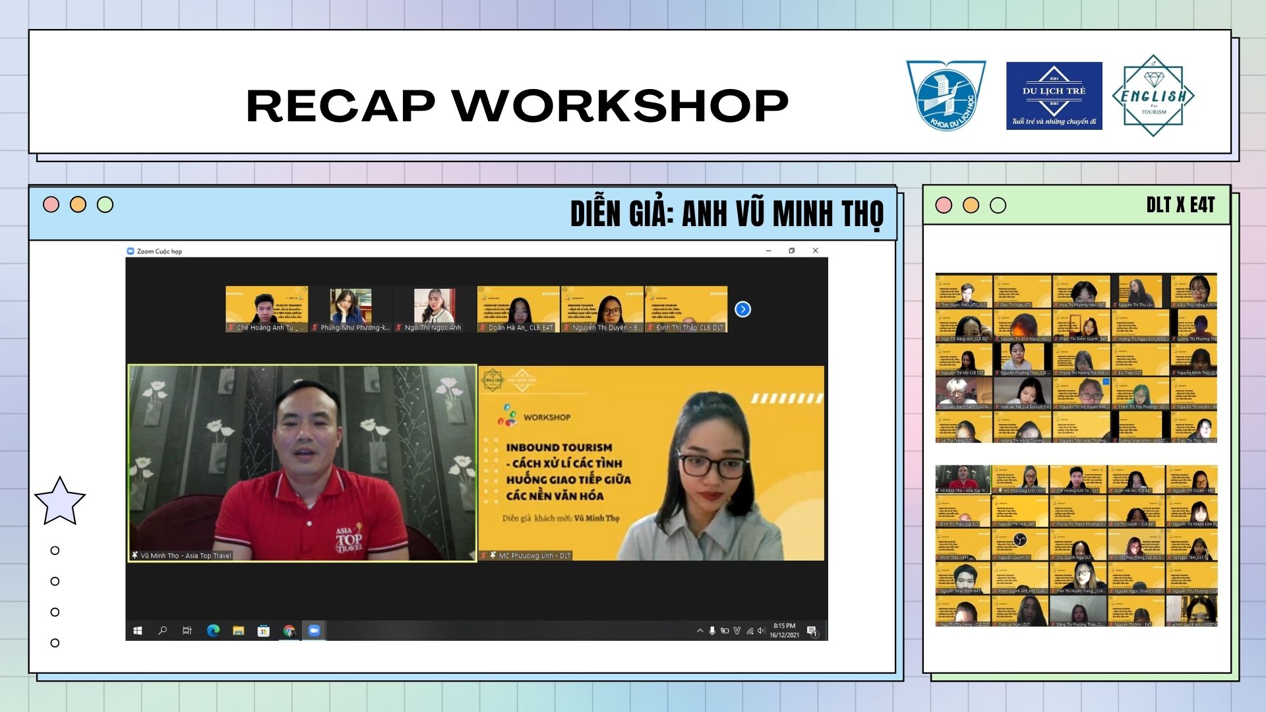This screenshot has height=712, width=1266.
Task: Select Ngô Thị Ngọc Ánh's video thumbnail
Action: click(434, 309)
